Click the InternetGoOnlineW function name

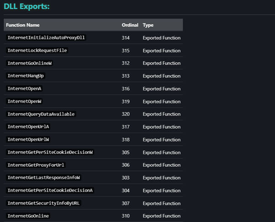tap(30, 63)
